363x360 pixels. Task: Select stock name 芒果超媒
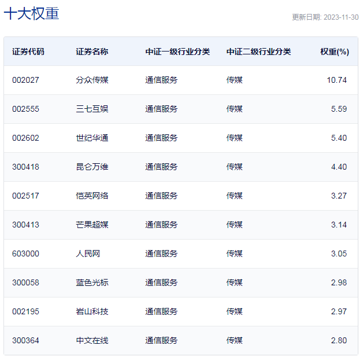pos(92,225)
